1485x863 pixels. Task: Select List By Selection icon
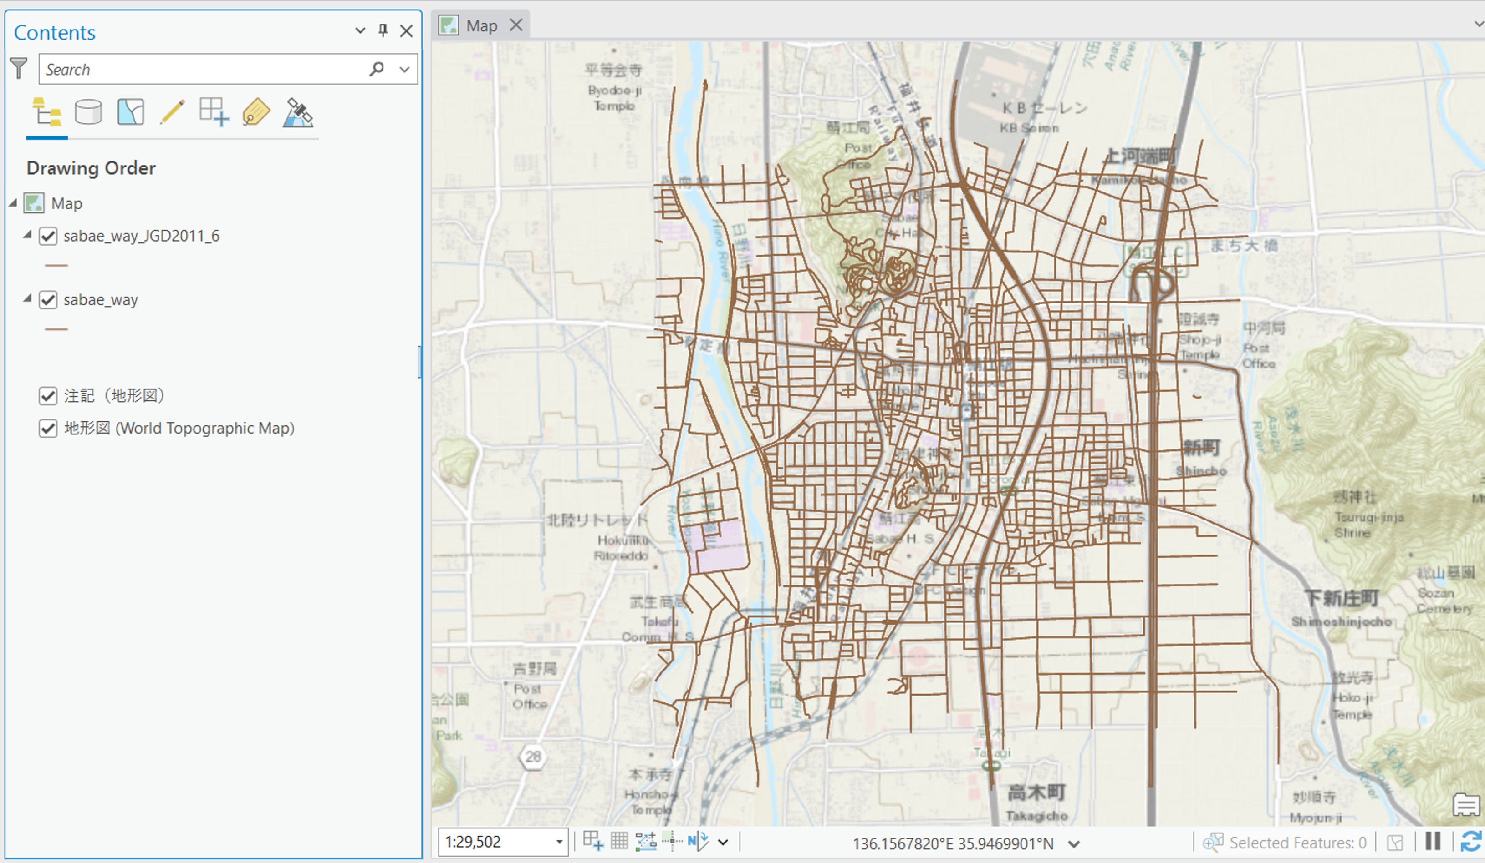pyautogui.click(x=130, y=112)
